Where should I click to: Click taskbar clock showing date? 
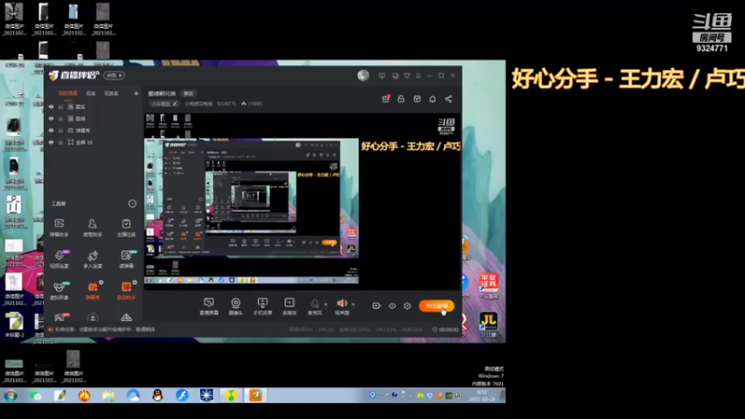click(481, 396)
